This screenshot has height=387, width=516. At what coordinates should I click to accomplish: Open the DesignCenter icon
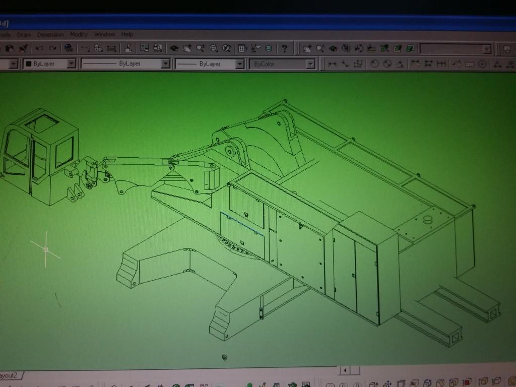(255, 49)
